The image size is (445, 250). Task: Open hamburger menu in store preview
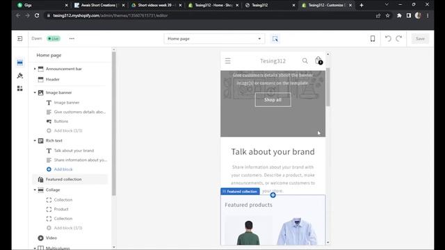pyautogui.click(x=228, y=61)
